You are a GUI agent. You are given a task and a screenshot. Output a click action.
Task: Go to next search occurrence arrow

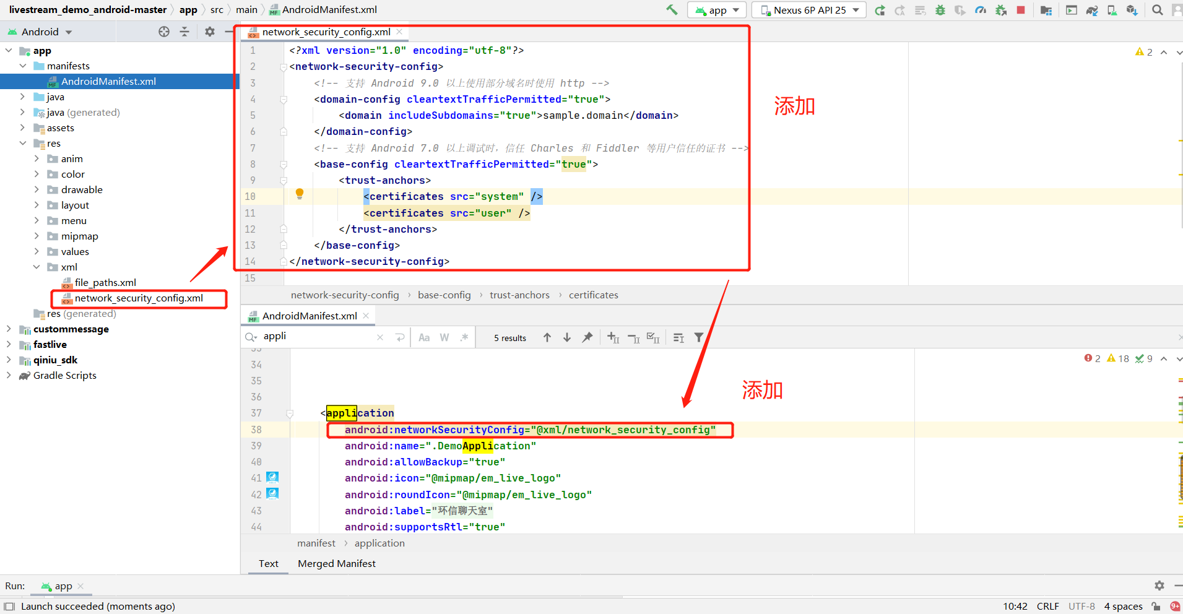567,337
